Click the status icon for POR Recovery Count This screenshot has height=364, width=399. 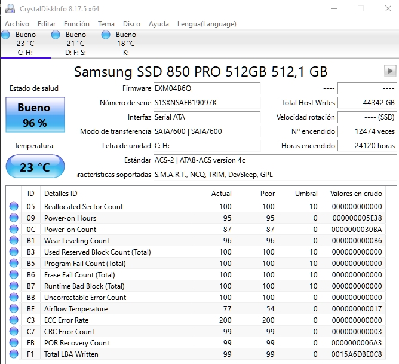coord(14,342)
